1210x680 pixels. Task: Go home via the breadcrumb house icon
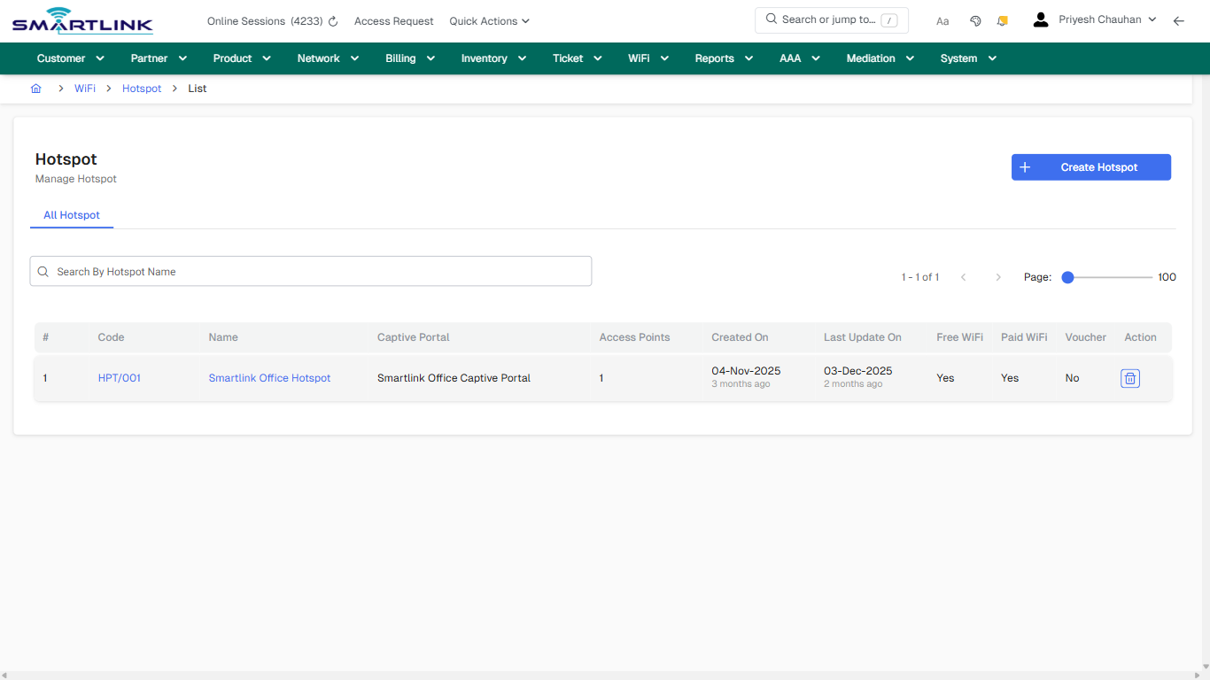tap(35, 89)
